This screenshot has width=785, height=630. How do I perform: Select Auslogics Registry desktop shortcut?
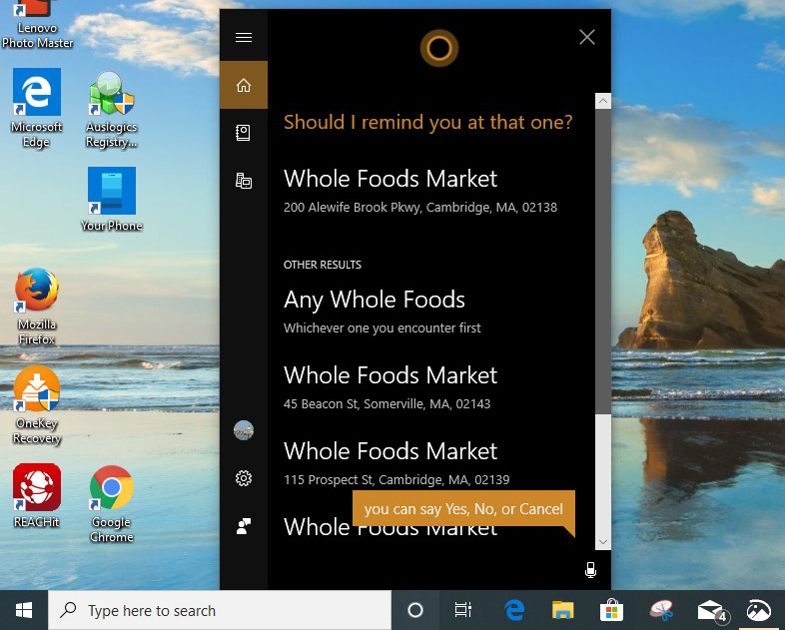click(x=111, y=109)
